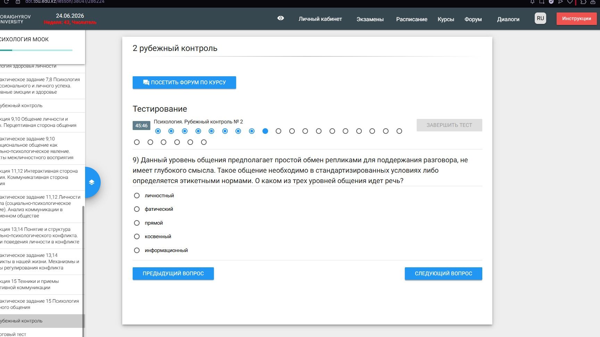Screen dimensions: 600x337
Task: Click 'Посетить форум по курсу' button
Action: click(x=184, y=83)
